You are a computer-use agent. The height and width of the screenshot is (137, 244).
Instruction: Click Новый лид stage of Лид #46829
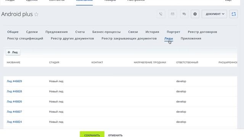[56, 81]
